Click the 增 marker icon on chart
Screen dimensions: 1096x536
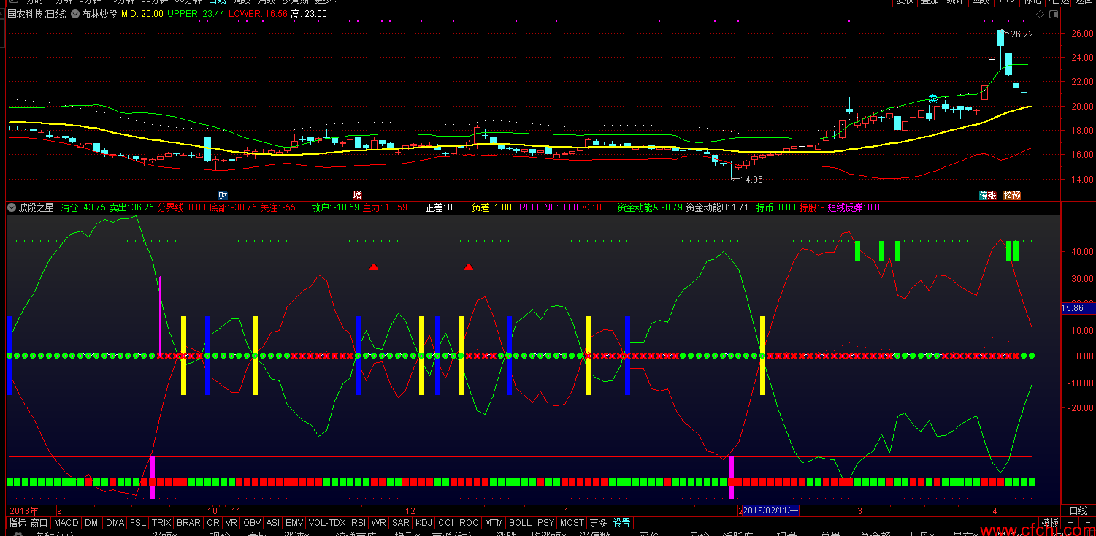click(x=357, y=195)
